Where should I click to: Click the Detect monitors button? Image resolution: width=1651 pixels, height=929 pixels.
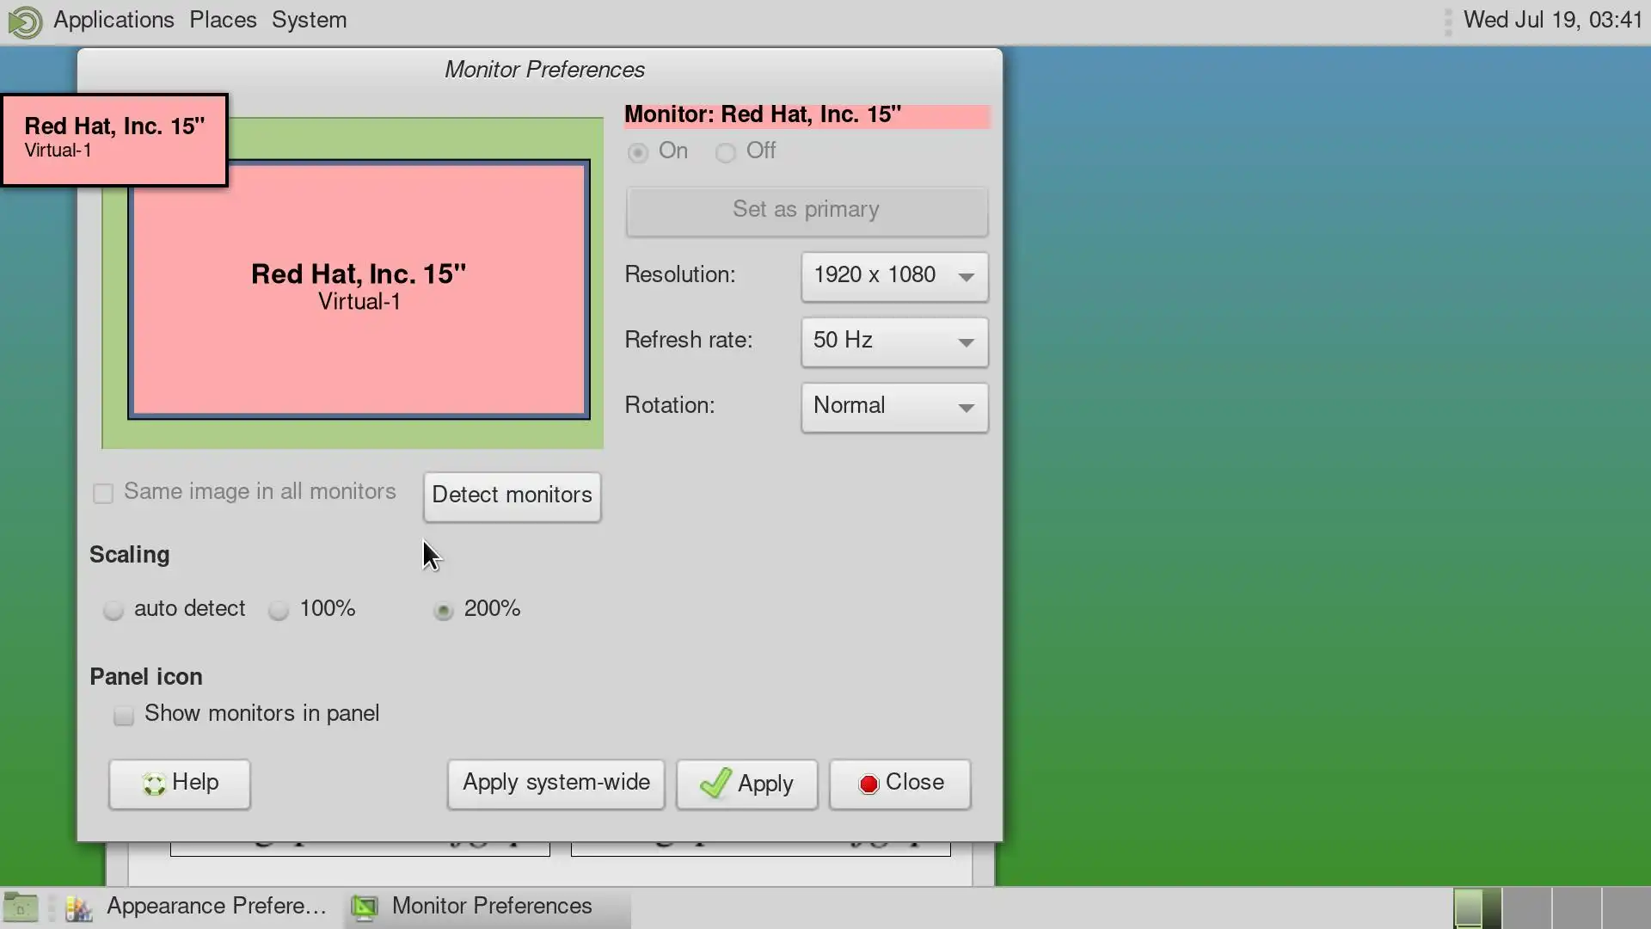pos(512,496)
